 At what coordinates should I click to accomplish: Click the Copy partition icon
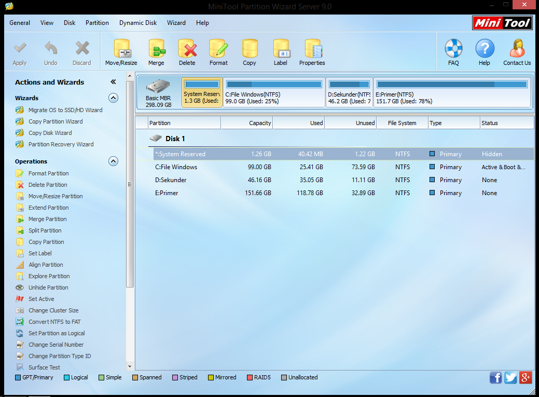click(250, 52)
